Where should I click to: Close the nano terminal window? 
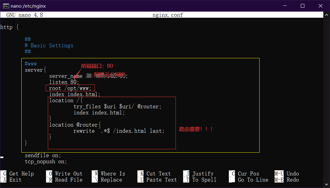(320, 6)
